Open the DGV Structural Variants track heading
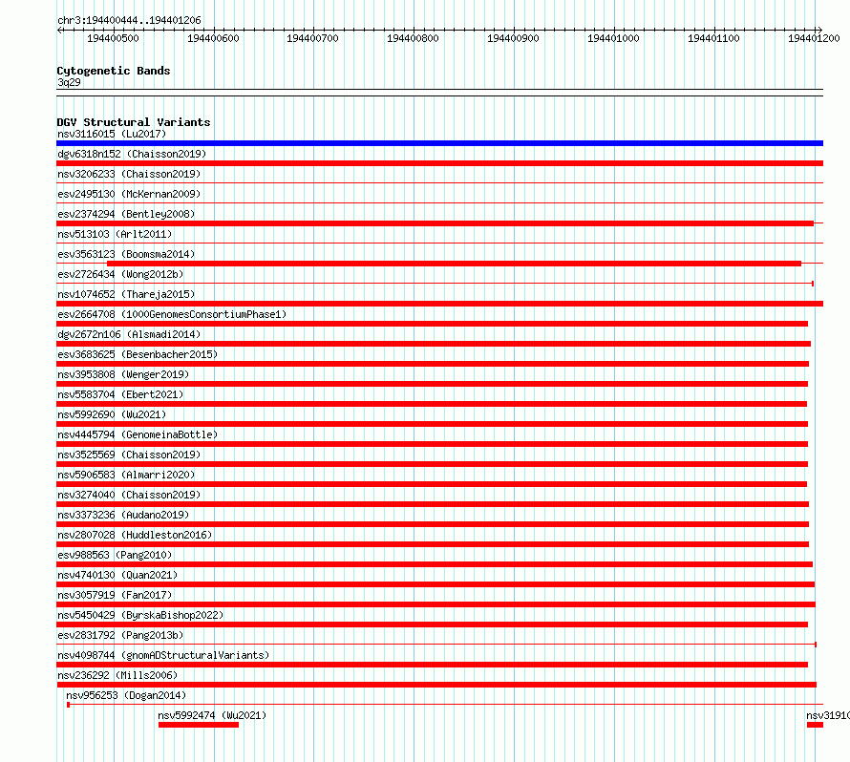The width and height of the screenshot is (850, 762). [x=134, y=122]
